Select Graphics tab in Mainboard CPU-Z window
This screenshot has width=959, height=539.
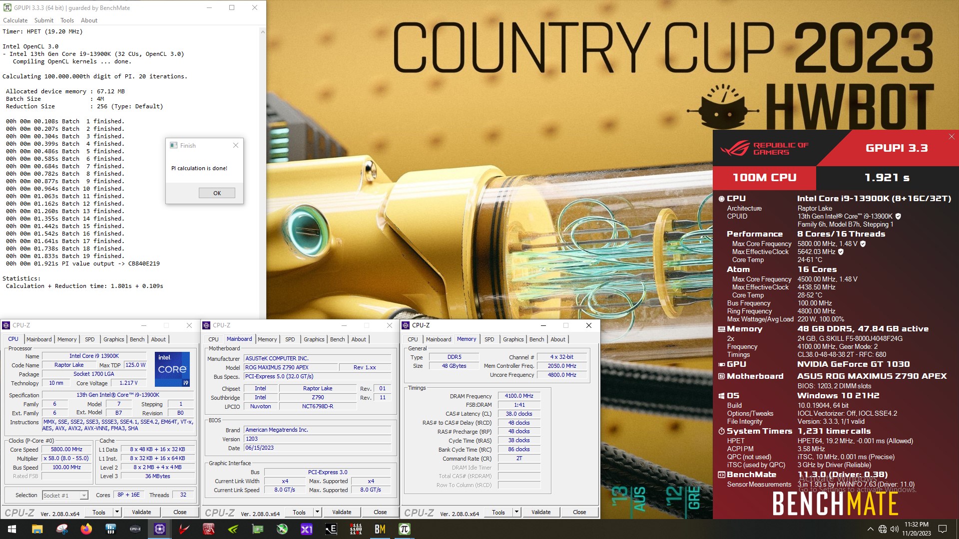pos(314,339)
